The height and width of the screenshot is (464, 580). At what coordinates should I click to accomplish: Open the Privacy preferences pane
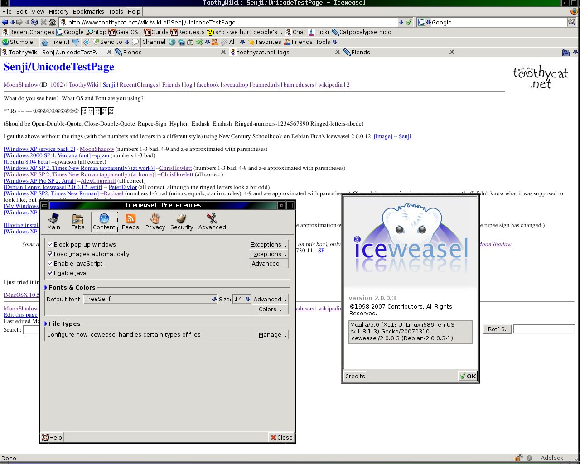pos(155,222)
